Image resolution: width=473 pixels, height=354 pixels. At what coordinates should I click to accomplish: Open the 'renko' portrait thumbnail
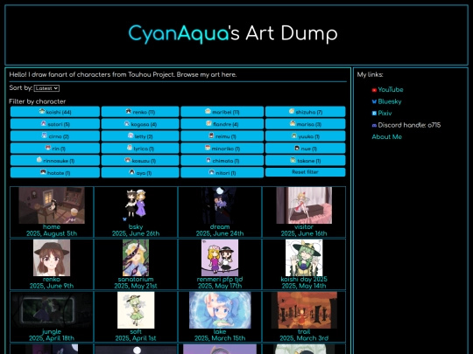(52, 258)
